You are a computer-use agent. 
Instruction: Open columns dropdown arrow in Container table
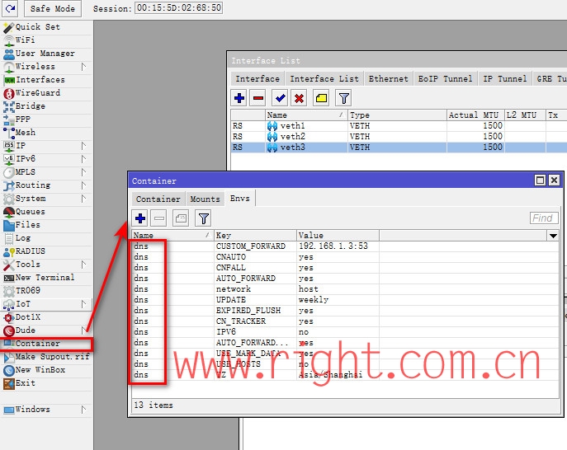point(553,236)
